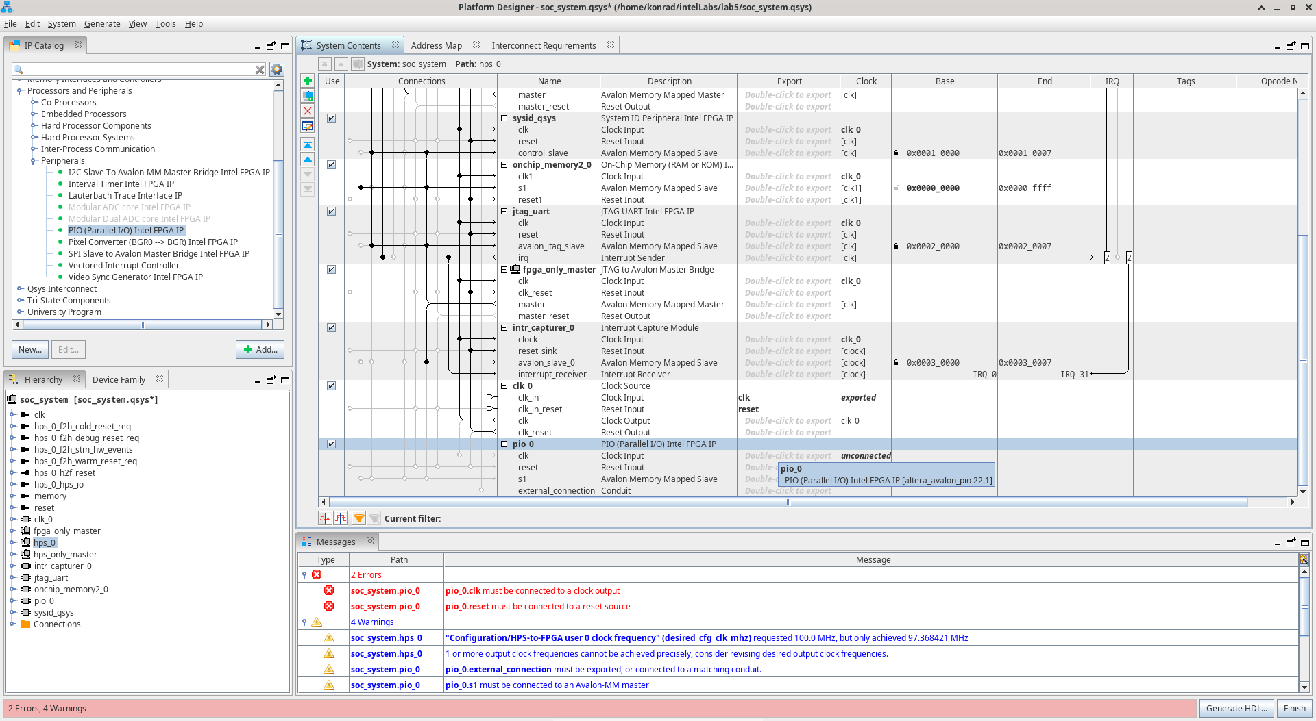Click the Messages panel vertical scrollbar
This screenshot has width=1316, height=721.
click(x=1304, y=607)
